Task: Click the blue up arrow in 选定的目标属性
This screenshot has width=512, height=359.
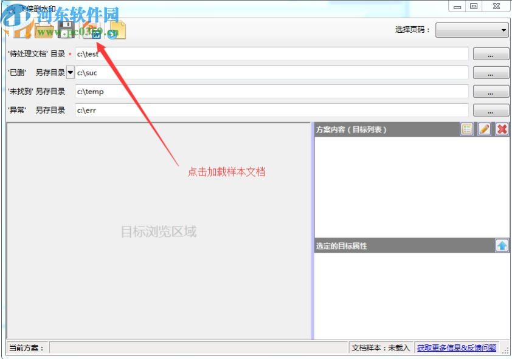Action: tap(502, 245)
